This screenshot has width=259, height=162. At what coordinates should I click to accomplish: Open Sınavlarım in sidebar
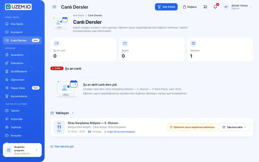(x=22, y=55)
